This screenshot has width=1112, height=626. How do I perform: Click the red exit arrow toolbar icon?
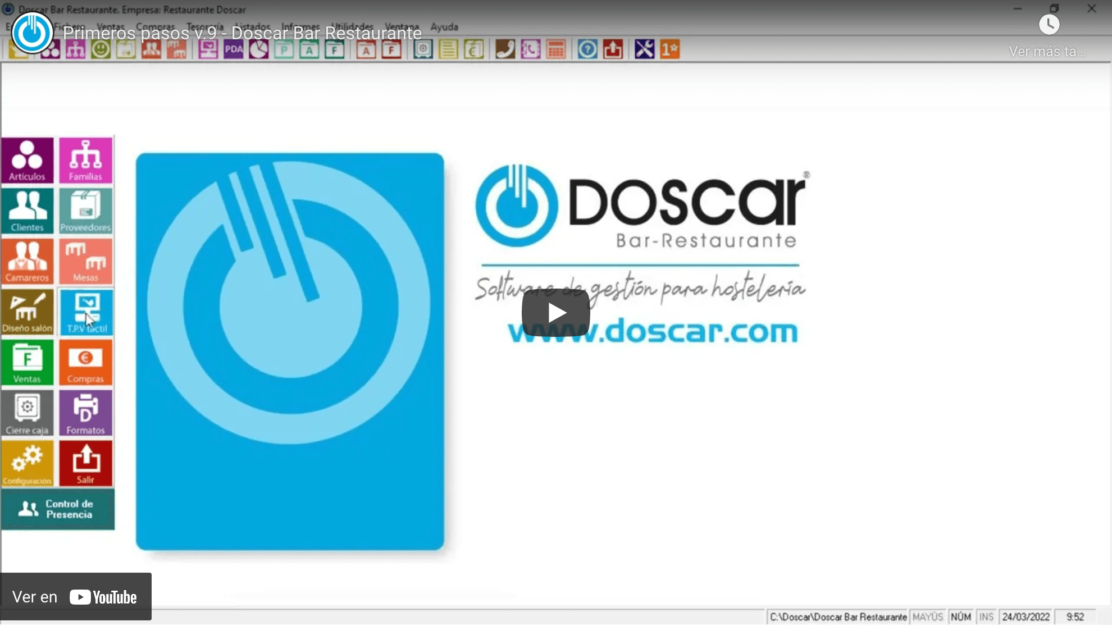(x=613, y=49)
